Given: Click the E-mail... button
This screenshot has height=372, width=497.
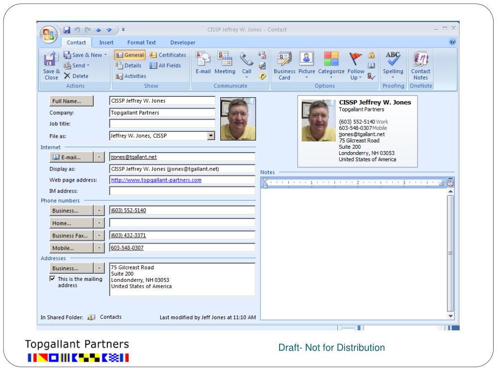Looking at the screenshot, I should click(71, 157).
